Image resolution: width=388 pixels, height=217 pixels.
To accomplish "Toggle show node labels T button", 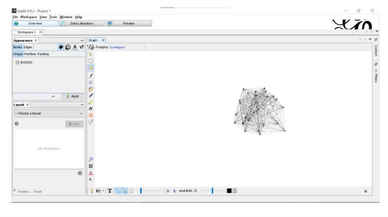I will coord(110,191).
